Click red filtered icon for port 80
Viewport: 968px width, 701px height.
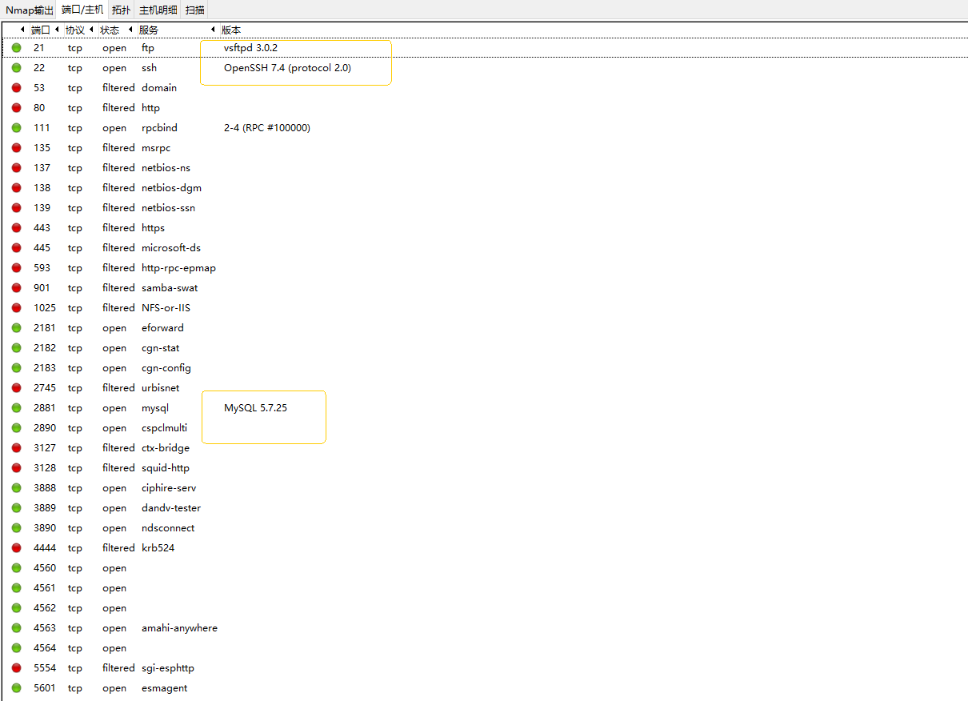[17, 108]
